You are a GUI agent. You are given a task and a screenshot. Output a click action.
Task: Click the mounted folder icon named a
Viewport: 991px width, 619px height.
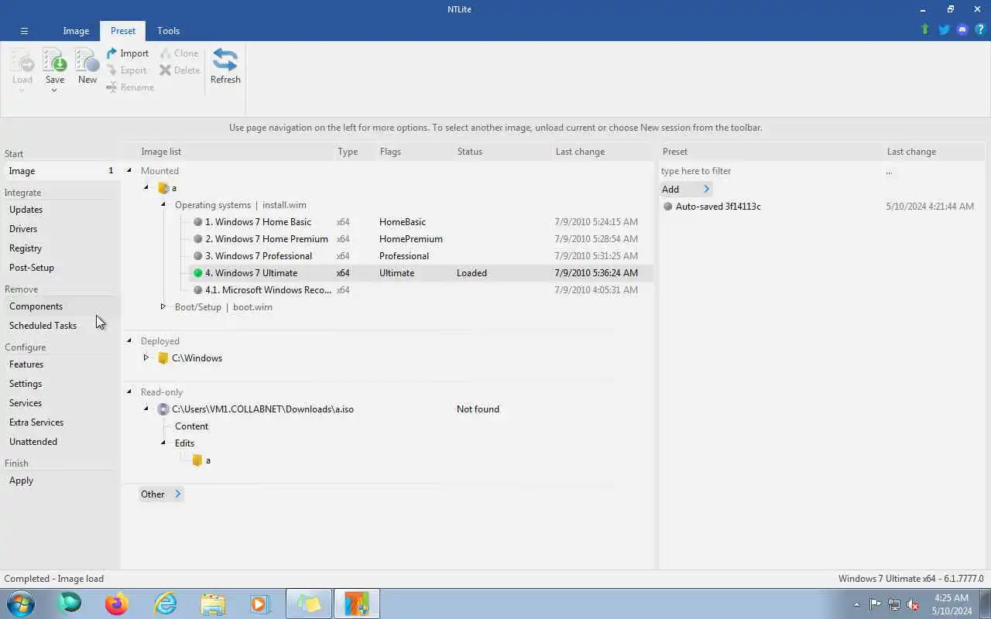click(163, 188)
